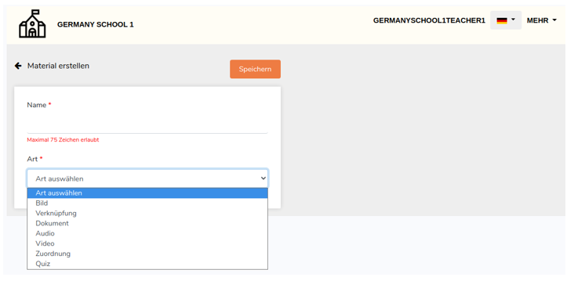Choose Quiz from the Art list
Screen dimensions: 585x288
(147, 264)
